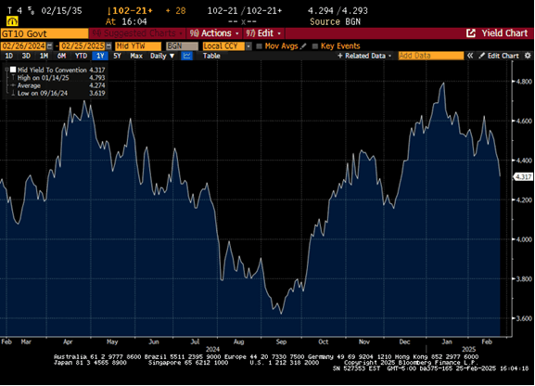Switch to Table view
Viewport: 535px width, 386px height.
pyautogui.click(x=211, y=56)
